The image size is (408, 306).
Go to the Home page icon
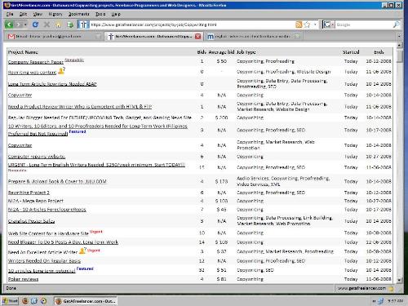click(58, 24)
